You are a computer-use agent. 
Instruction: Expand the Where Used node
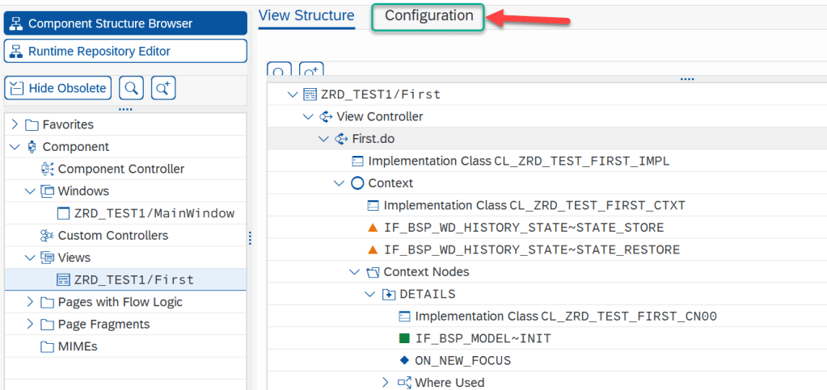click(x=386, y=383)
